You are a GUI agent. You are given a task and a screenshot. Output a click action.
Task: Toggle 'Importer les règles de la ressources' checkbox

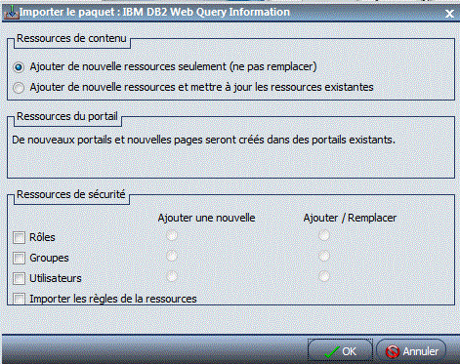19,299
